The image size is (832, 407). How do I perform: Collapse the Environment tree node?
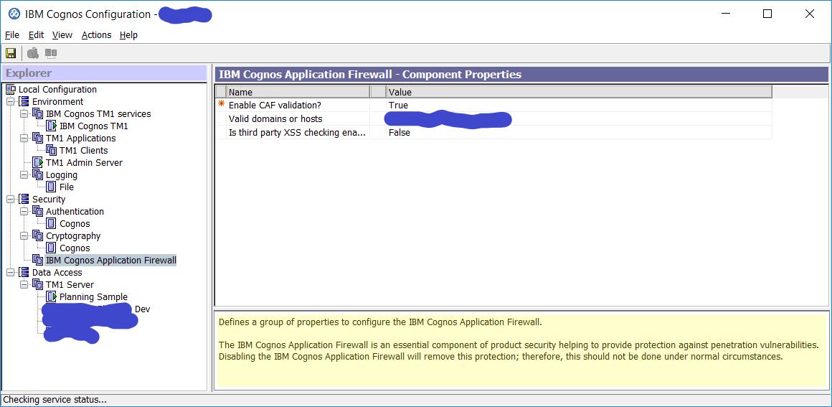click(x=10, y=101)
